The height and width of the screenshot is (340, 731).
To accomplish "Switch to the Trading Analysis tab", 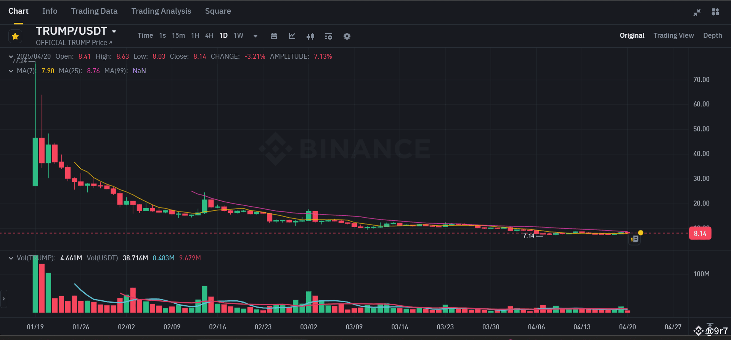I will (x=161, y=11).
